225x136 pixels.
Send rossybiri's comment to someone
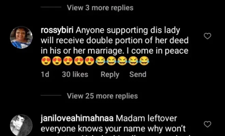pos(138,74)
